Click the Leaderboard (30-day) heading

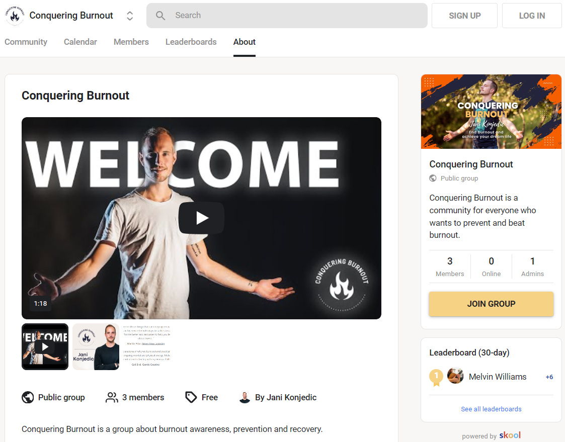(x=469, y=352)
